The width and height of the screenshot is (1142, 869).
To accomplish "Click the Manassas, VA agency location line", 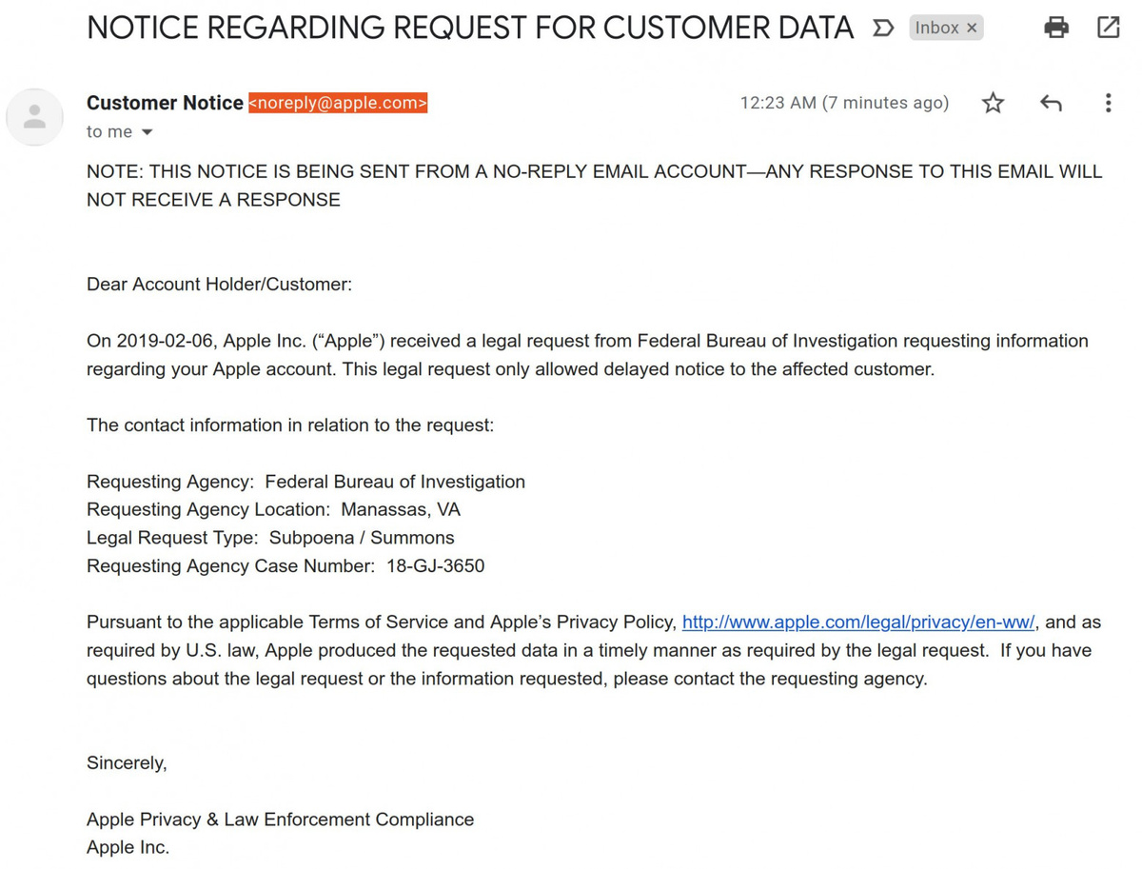I will click(x=273, y=510).
